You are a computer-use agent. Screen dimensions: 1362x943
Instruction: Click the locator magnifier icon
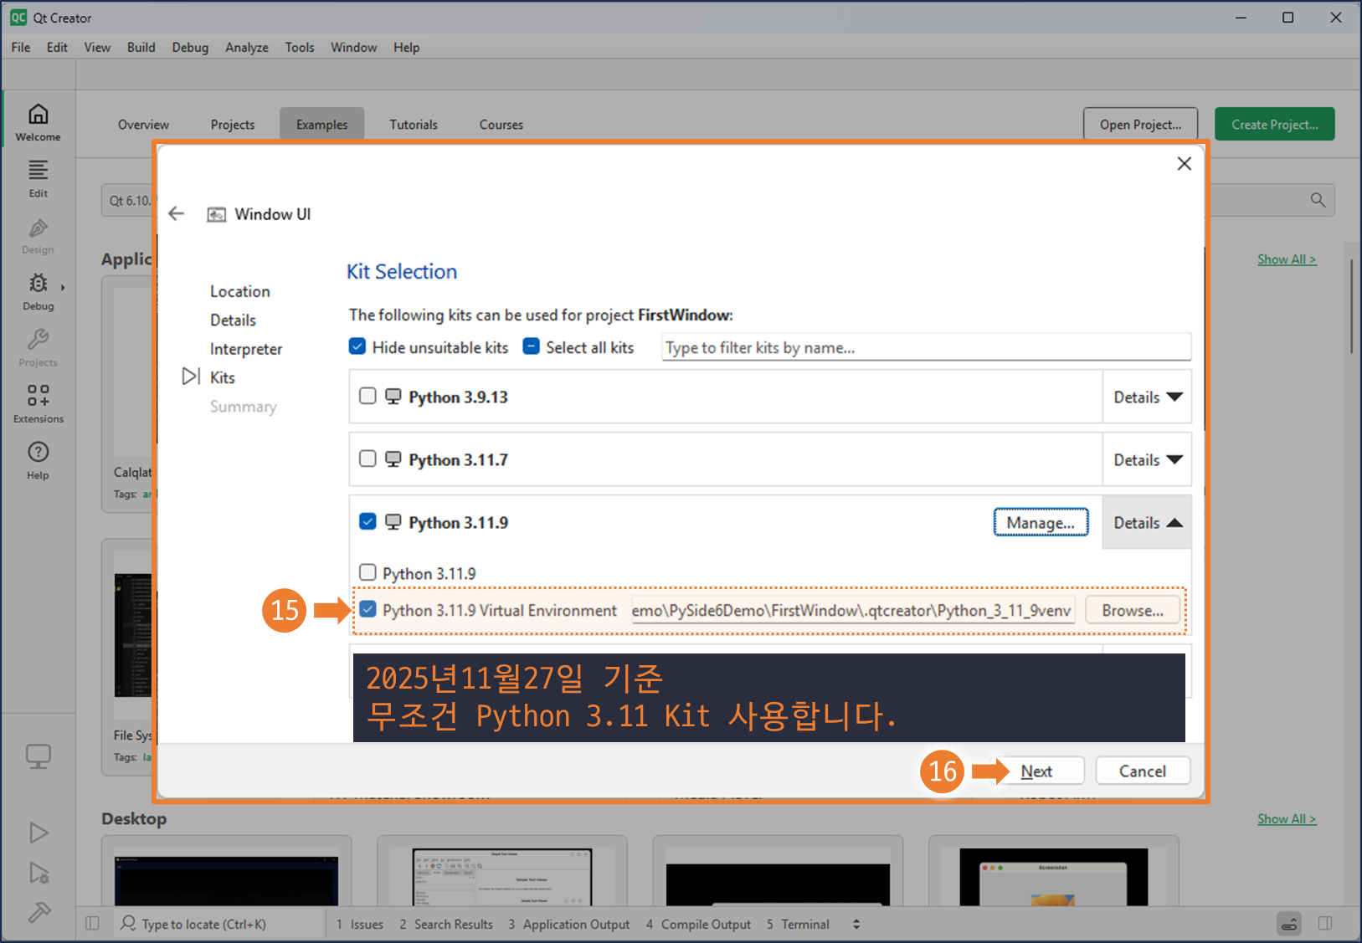(128, 923)
